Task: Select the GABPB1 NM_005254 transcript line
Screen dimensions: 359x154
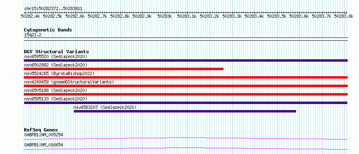Action: (x=186, y=138)
